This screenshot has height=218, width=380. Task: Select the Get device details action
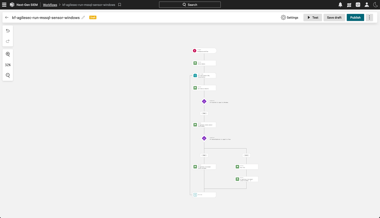pyautogui.click(x=204, y=88)
